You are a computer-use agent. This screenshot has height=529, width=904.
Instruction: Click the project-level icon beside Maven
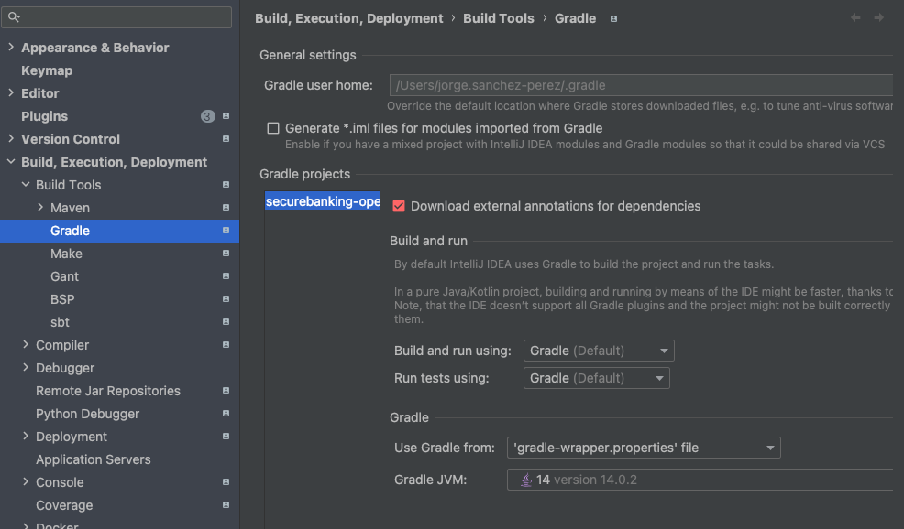[x=226, y=208]
